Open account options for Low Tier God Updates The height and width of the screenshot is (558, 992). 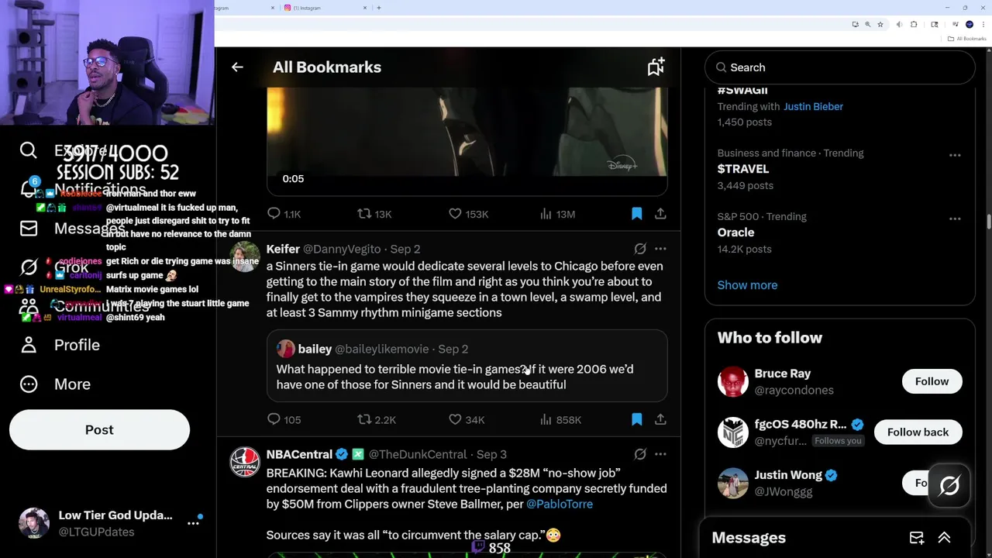(x=193, y=523)
